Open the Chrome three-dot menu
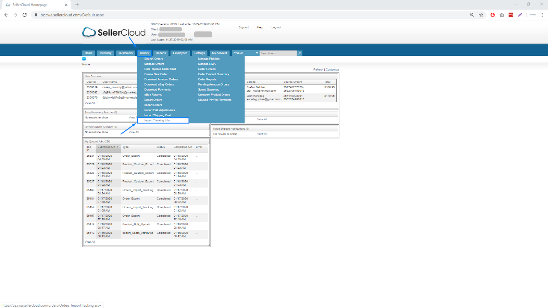 542,15
